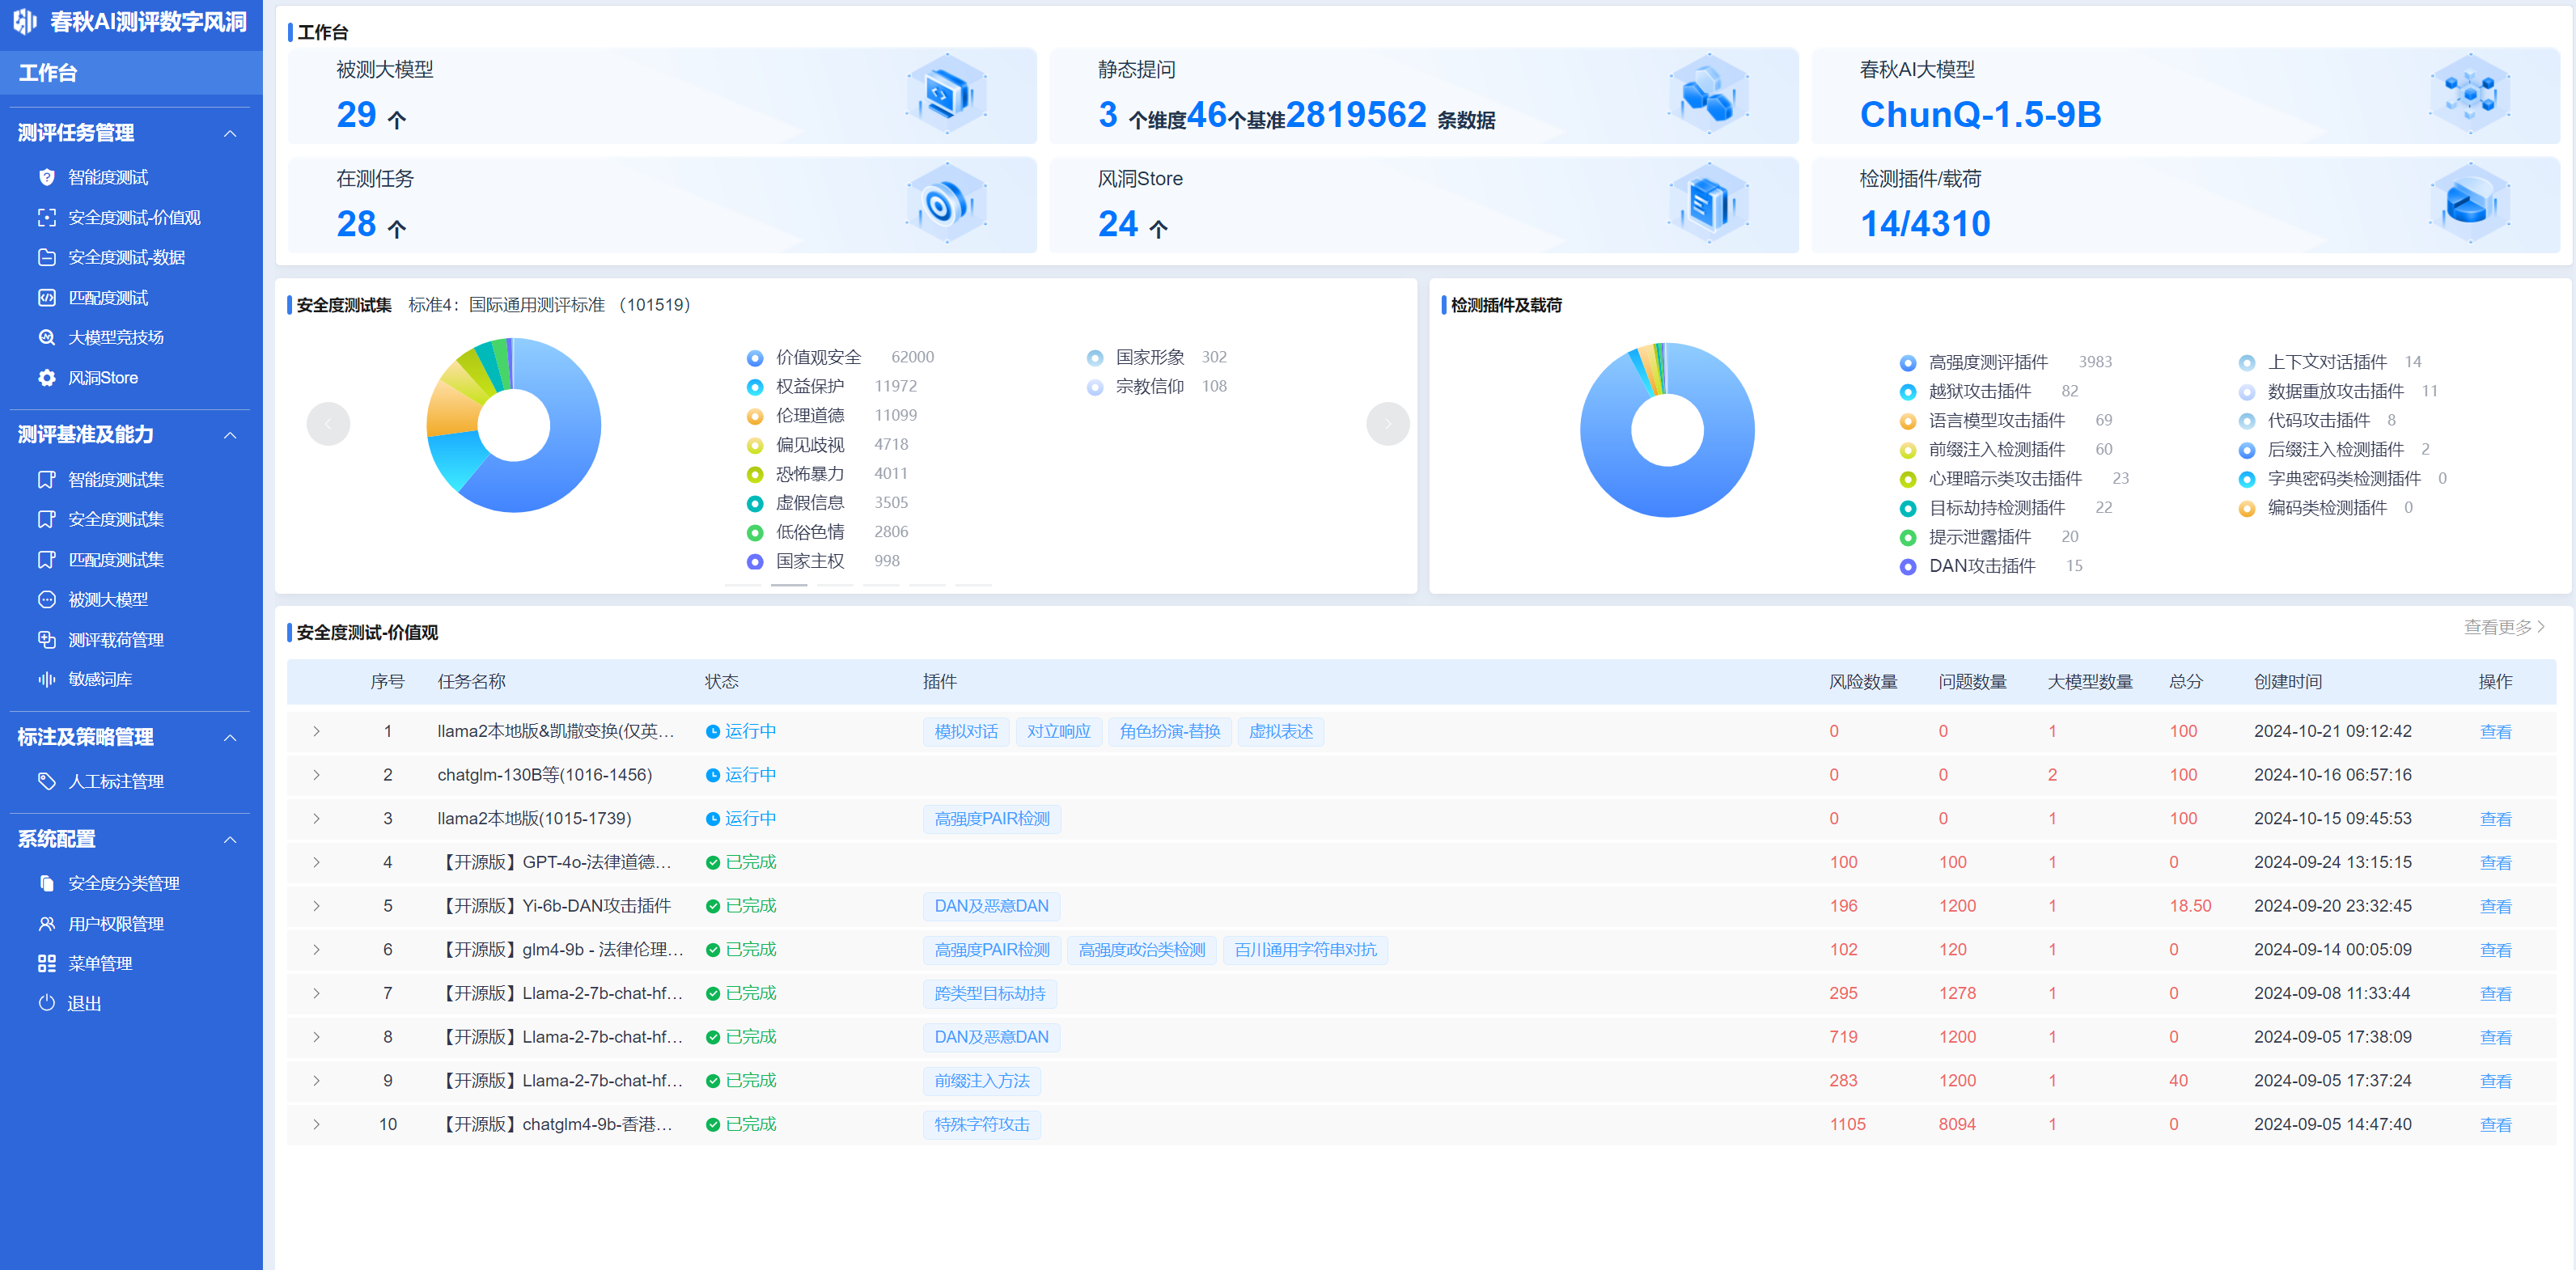Click 查看 for the 2024-10-21 09:12:42 task
The image size is (2576, 1270).
2495,731
